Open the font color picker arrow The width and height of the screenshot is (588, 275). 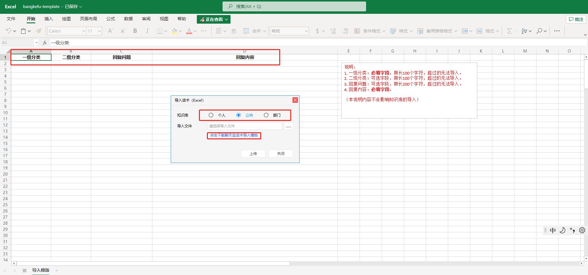pos(195,31)
